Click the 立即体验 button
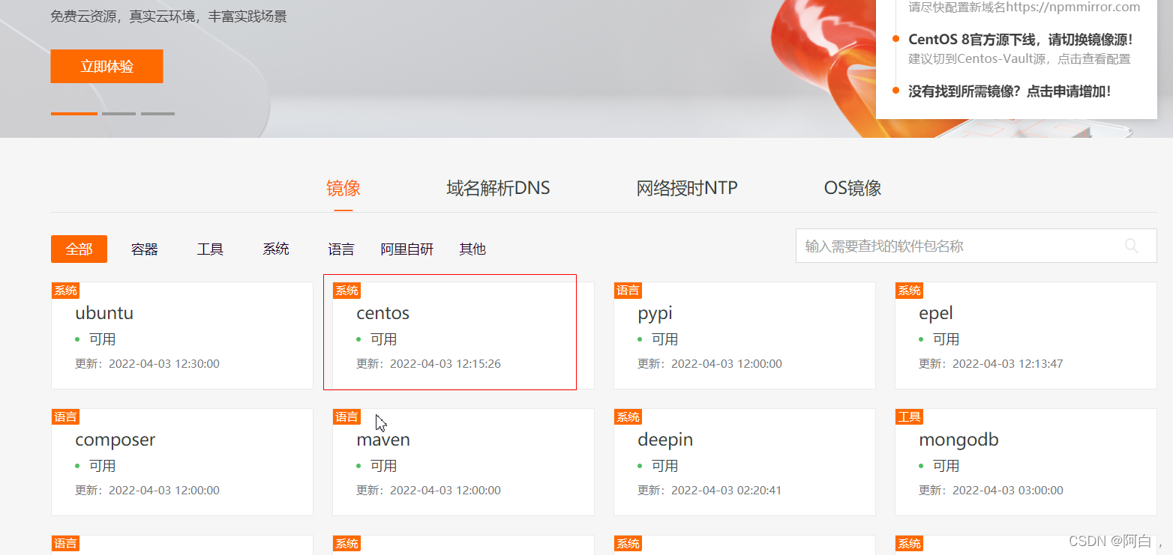Screen dimensions: 1173x555 (x=106, y=66)
